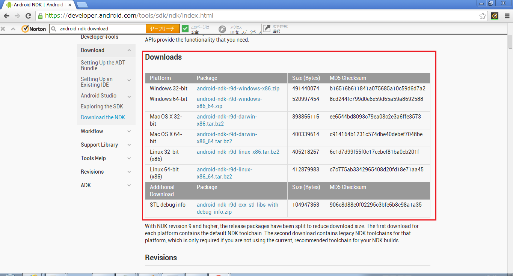The image size is (513, 276).
Task: Click the size value 491440074
Action: (x=306, y=88)
